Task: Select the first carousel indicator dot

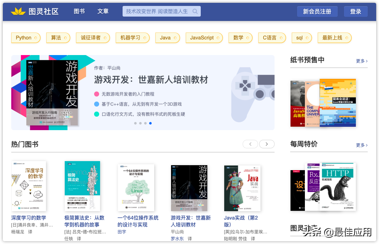Action: tap(135, 123)
